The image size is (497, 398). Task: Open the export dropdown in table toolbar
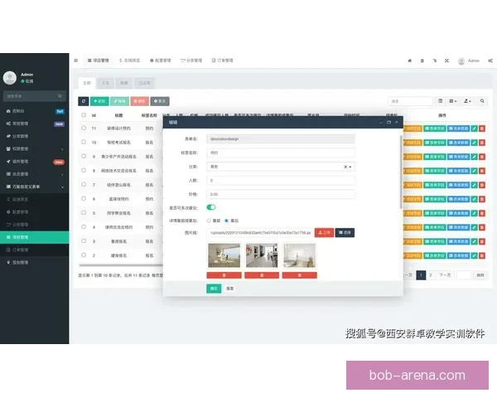pyautogui.click(x=467, y=101)
